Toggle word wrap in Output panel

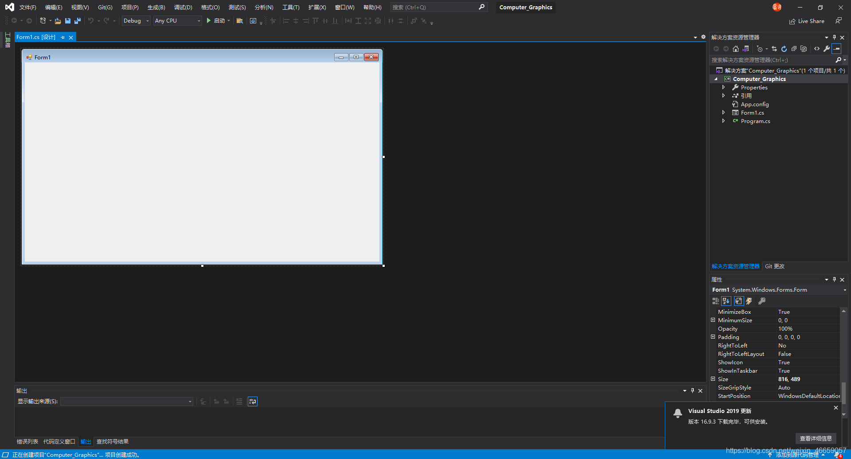pyautogui.click(x=253, y=401)
